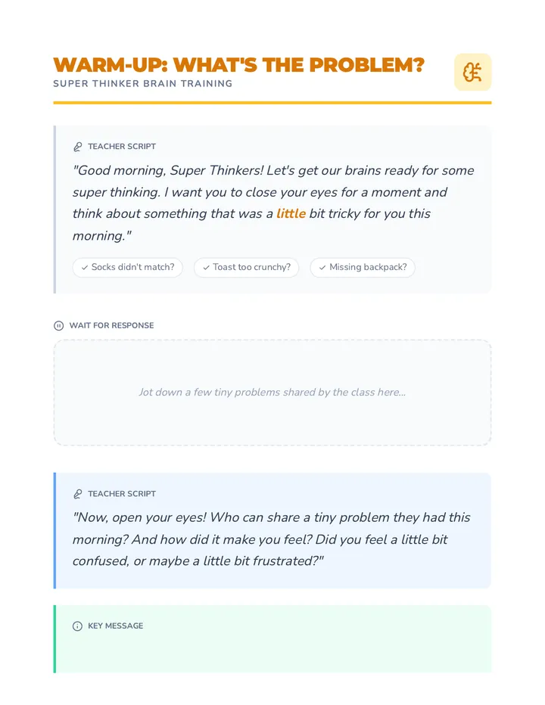Click the microphone icon beside second Teacher Script

78,494
